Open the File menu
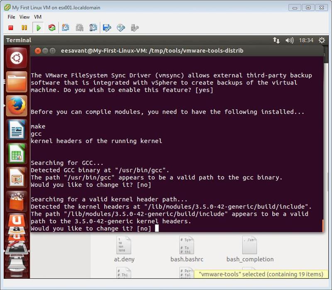Image resolution: width=332 pixels, height=290 pixels. point(11,17)
